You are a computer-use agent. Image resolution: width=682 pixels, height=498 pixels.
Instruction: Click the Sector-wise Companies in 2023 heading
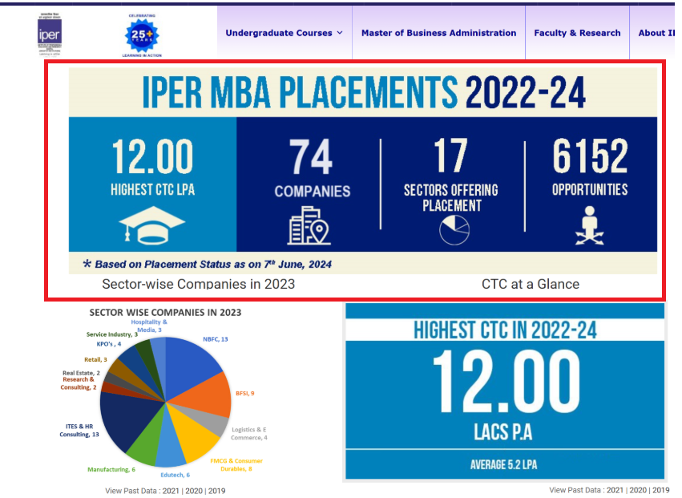[198, 284]
